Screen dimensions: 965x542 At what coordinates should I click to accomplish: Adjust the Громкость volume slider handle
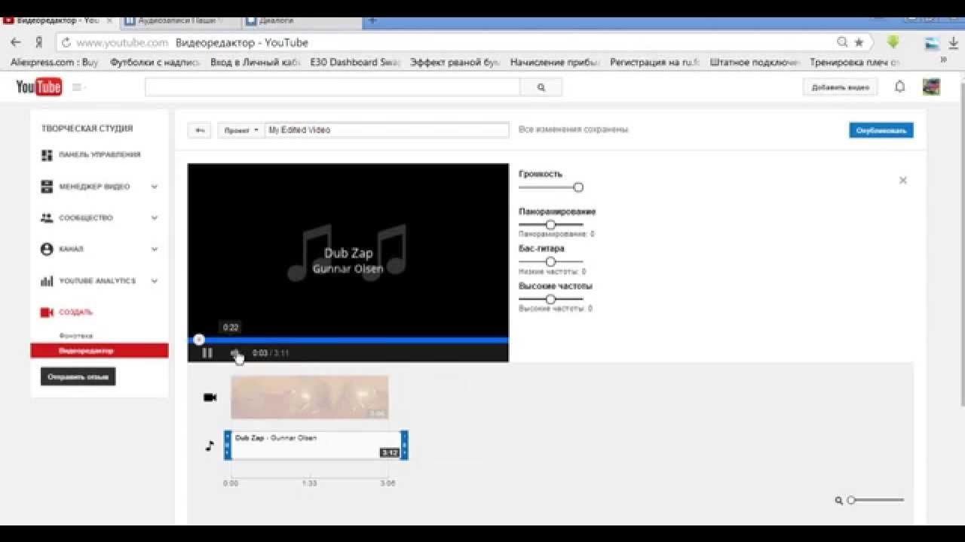[x=578, y=187]
